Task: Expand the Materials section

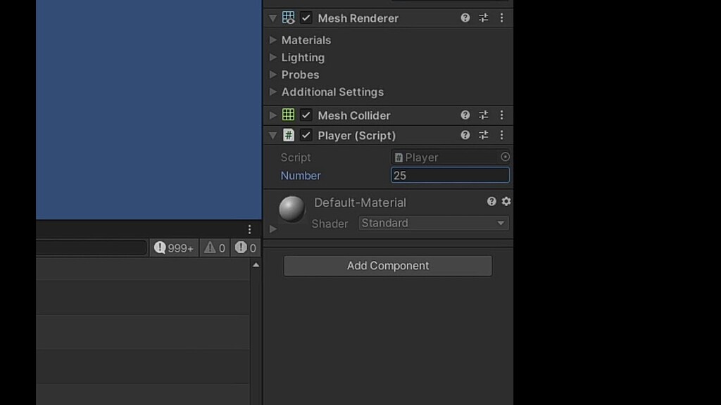Action: pos(273,40)
